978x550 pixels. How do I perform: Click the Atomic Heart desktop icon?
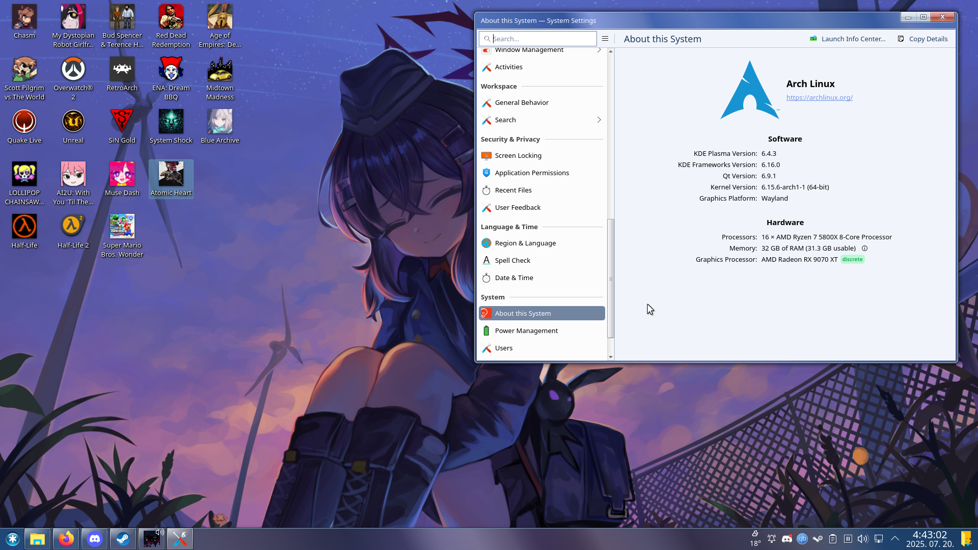pos(171,179)
